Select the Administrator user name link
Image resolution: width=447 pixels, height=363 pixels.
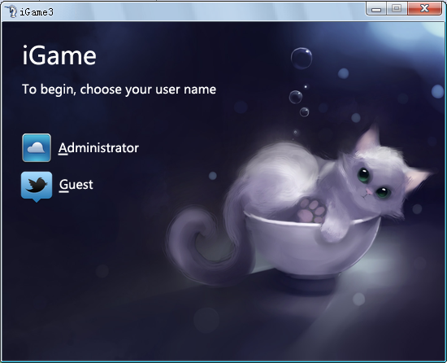[x=98, y=148]
